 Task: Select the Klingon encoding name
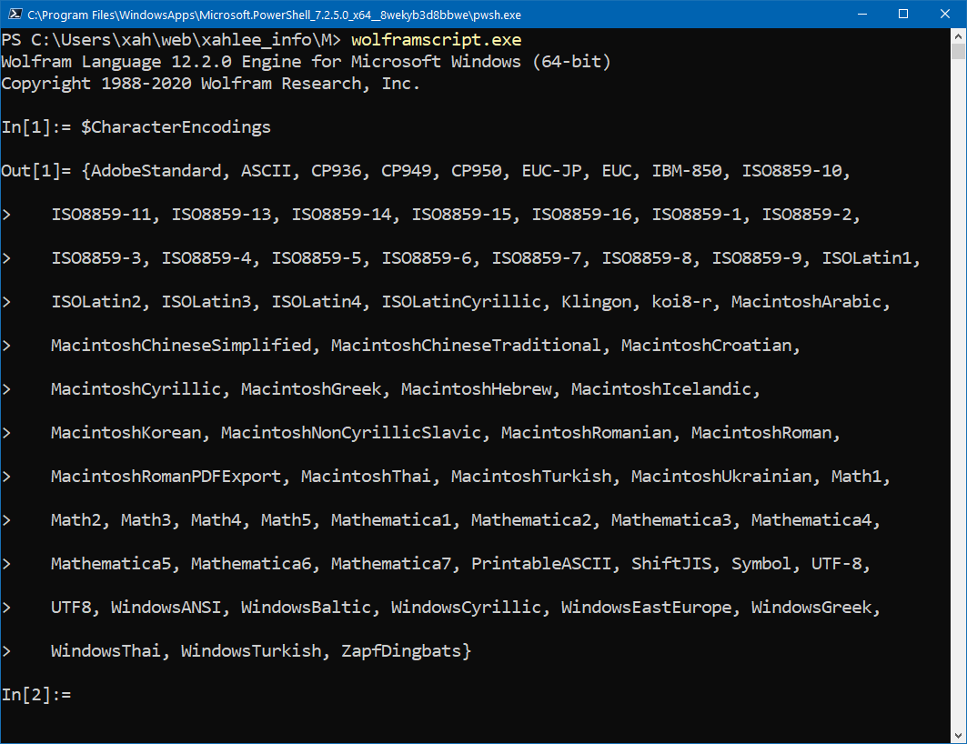point(596,301)
